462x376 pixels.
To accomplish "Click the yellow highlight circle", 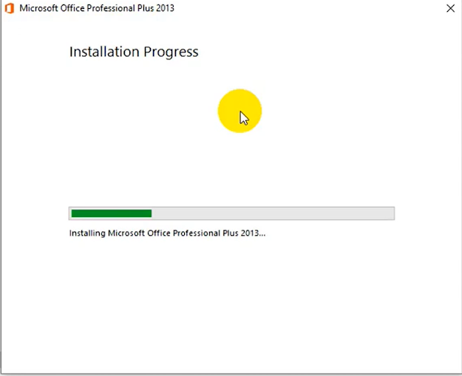I will (229, 103).
